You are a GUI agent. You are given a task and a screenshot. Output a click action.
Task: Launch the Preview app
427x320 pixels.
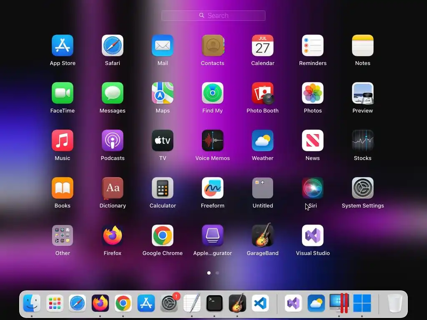pos(363,93)
